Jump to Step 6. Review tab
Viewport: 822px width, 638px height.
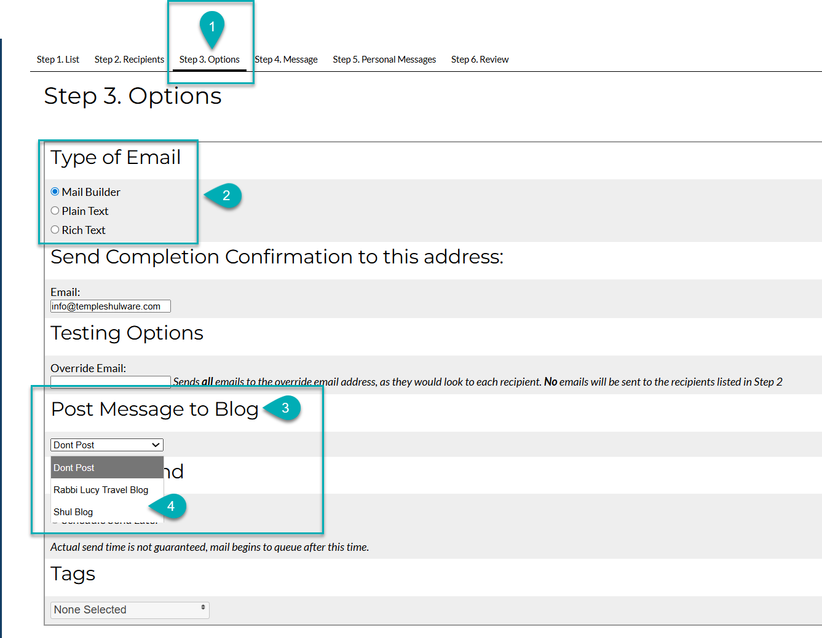point(480,60)
